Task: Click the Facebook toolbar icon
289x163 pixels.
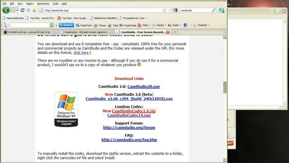Action: click(185, 25)
